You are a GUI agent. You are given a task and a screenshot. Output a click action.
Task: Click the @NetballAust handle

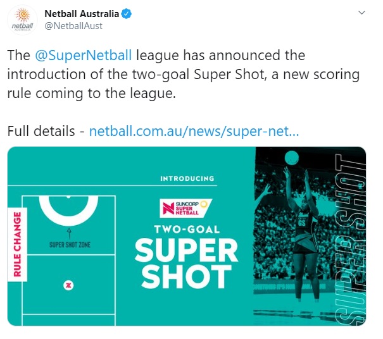pos(73,26)
